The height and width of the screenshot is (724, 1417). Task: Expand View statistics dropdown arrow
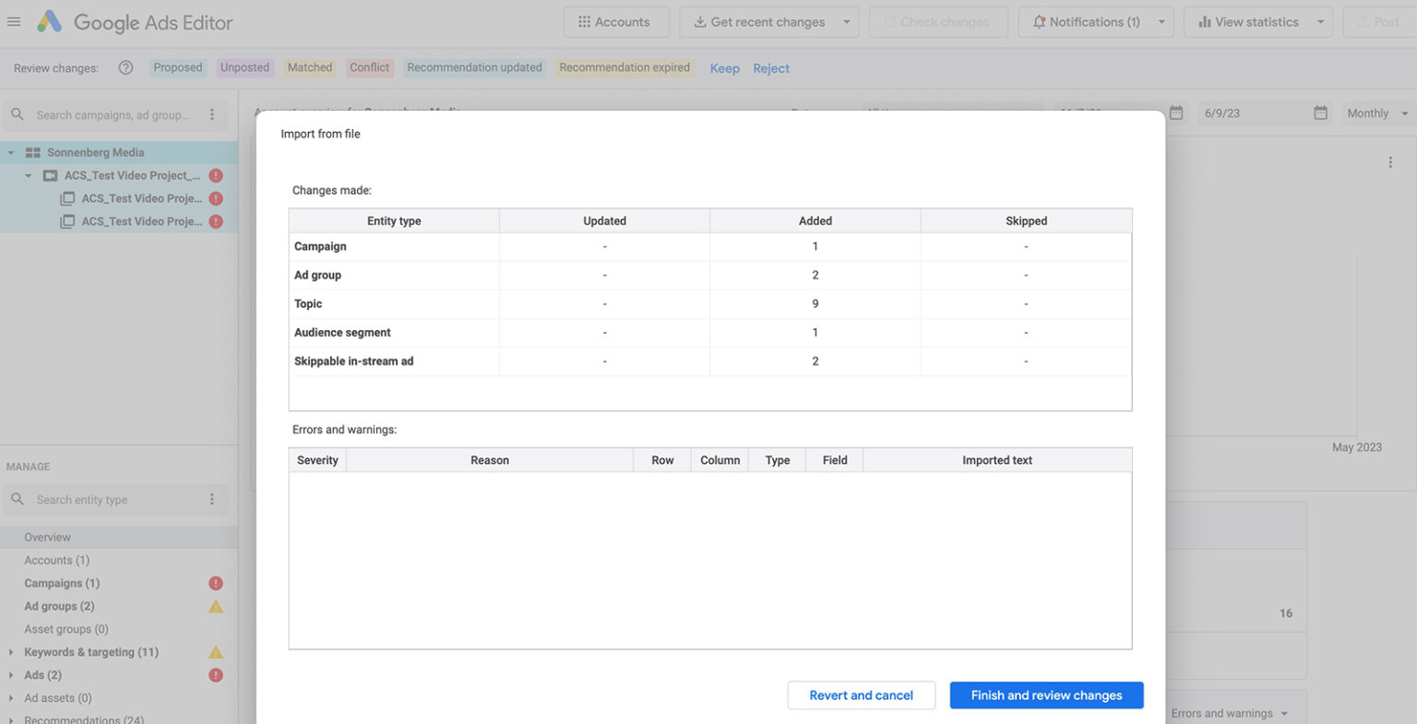[x=1321, y=22]
